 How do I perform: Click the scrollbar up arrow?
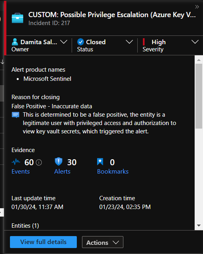coord(199,60)
